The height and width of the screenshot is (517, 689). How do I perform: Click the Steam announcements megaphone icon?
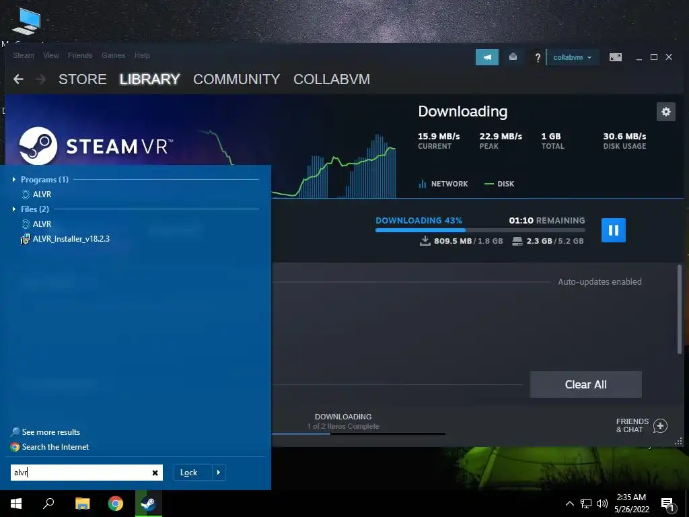487,57
